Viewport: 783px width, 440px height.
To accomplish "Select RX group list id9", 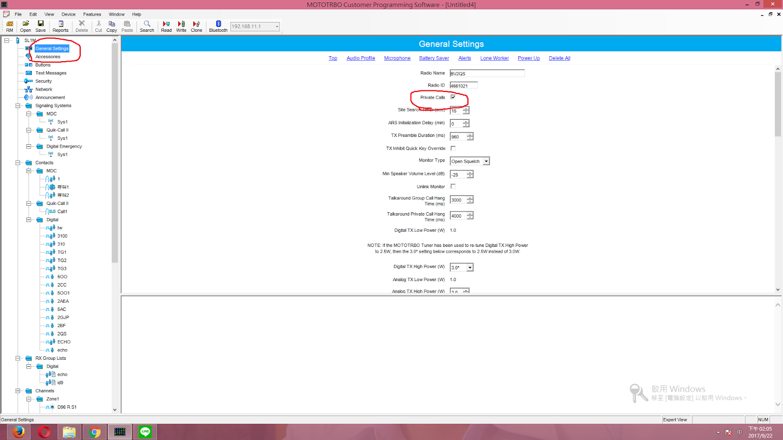I will (60, 383).
